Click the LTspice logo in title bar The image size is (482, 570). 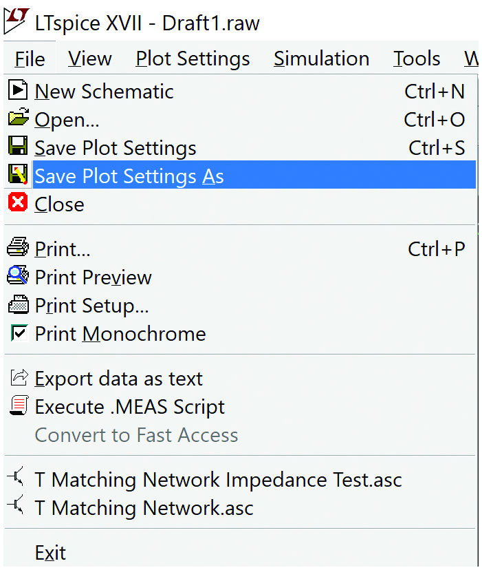(16, 21)
